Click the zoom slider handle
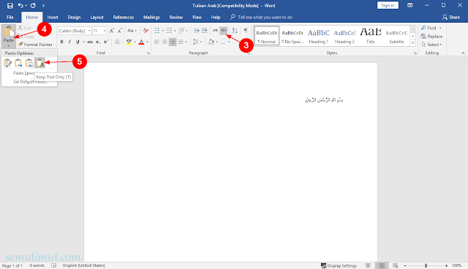 pyautogui.click(x=426, y=265)
